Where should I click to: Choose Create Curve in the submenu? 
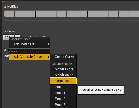point(63,57)
